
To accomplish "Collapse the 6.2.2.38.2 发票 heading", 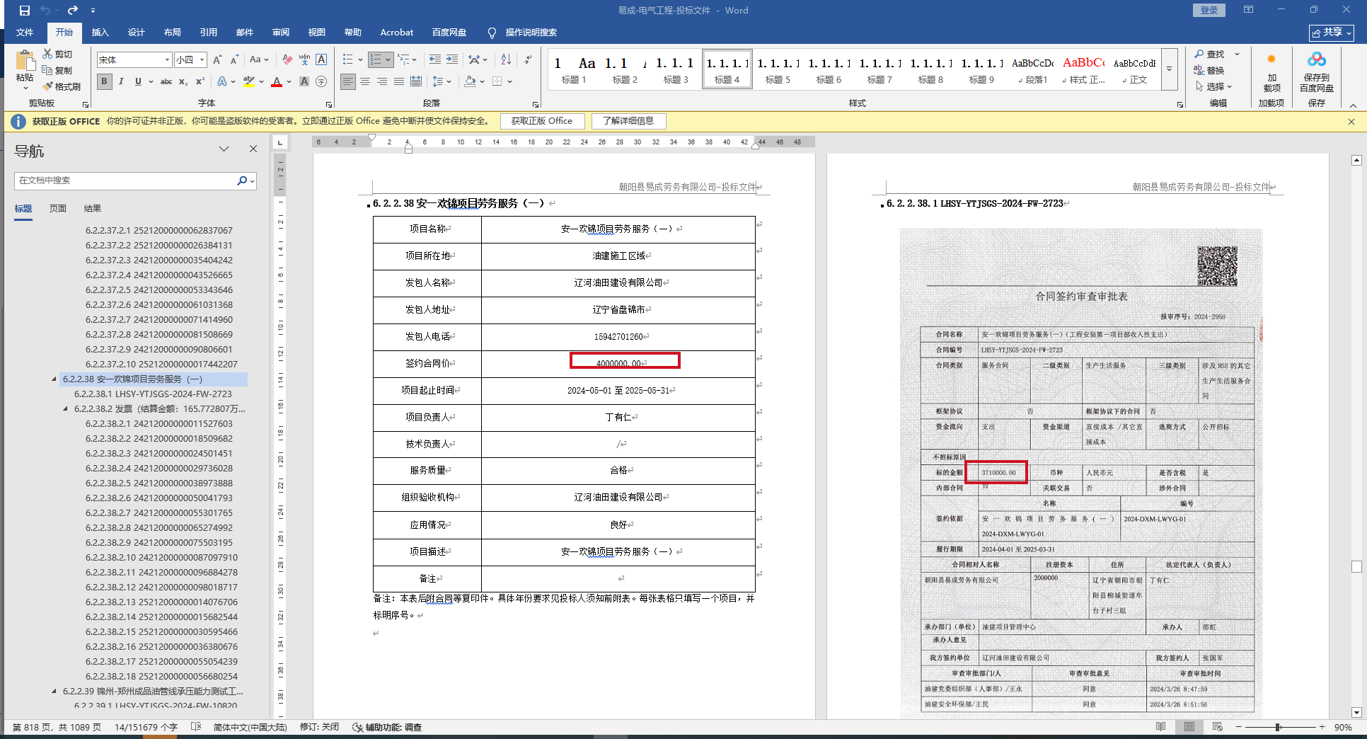I will click(65, 409).
